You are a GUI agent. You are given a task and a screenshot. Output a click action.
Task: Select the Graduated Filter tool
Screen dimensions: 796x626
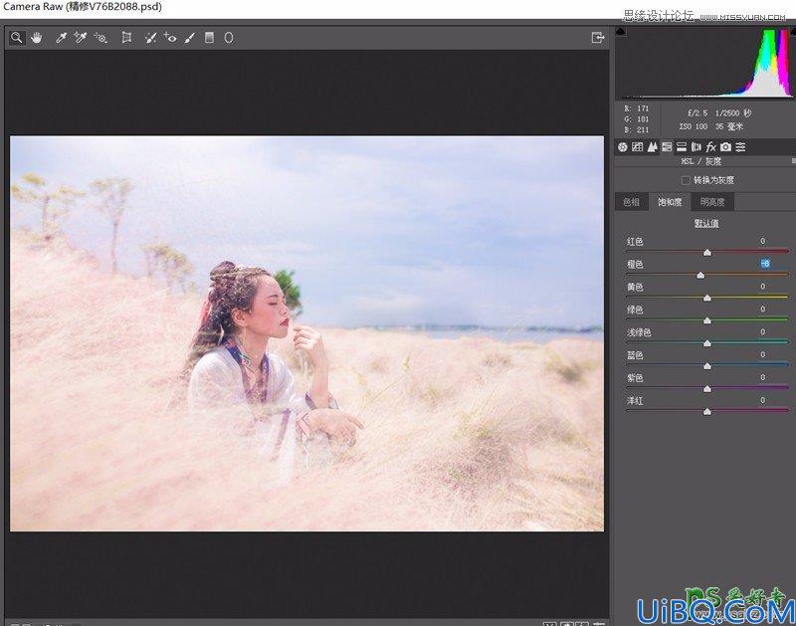209,38
